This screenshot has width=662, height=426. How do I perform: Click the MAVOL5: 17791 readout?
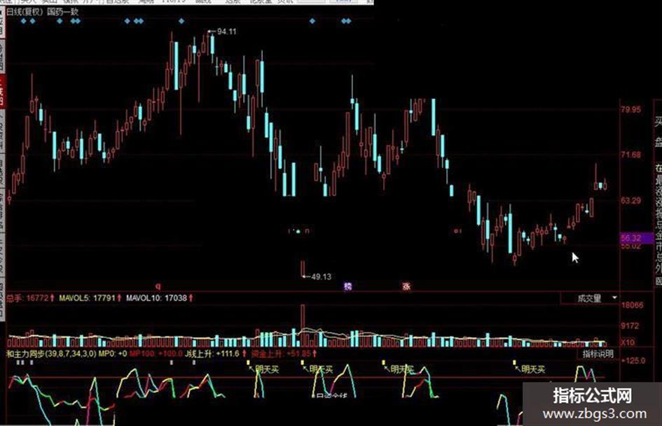(x=90, y=298)
